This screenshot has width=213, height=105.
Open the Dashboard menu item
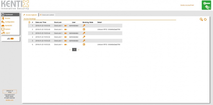click(x=10, y=15)
